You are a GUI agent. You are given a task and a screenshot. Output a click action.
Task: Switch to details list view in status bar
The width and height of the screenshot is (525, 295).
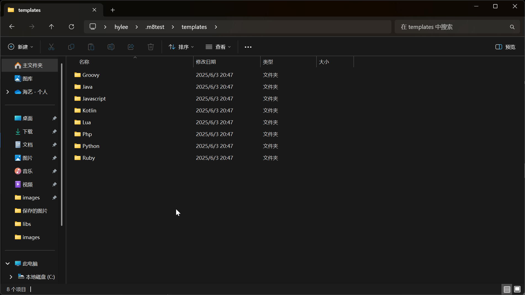507,289
